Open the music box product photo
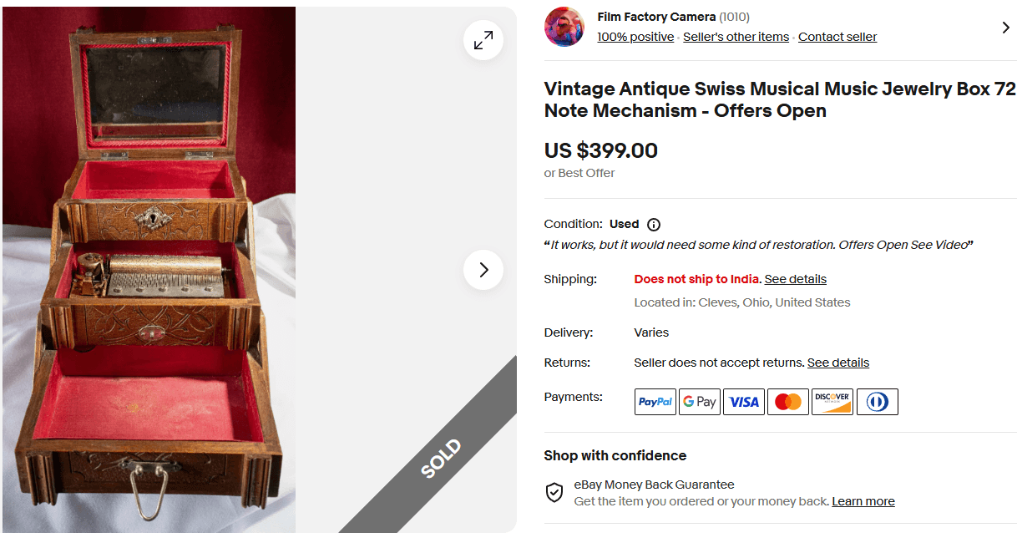The height and width of the screenshot is (538, 1017). pyautogui.click(x=150, y=269)
